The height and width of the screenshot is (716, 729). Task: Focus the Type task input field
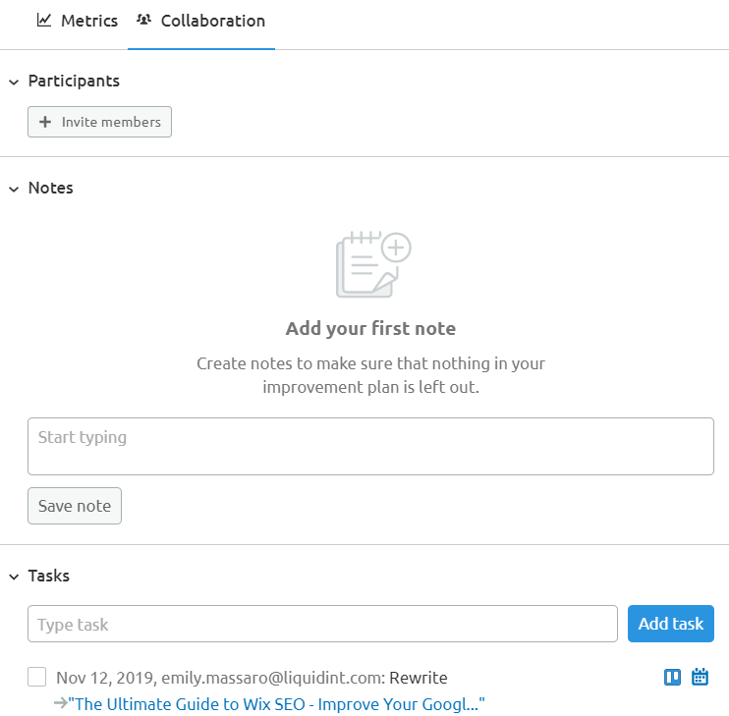tap(322, 624)
